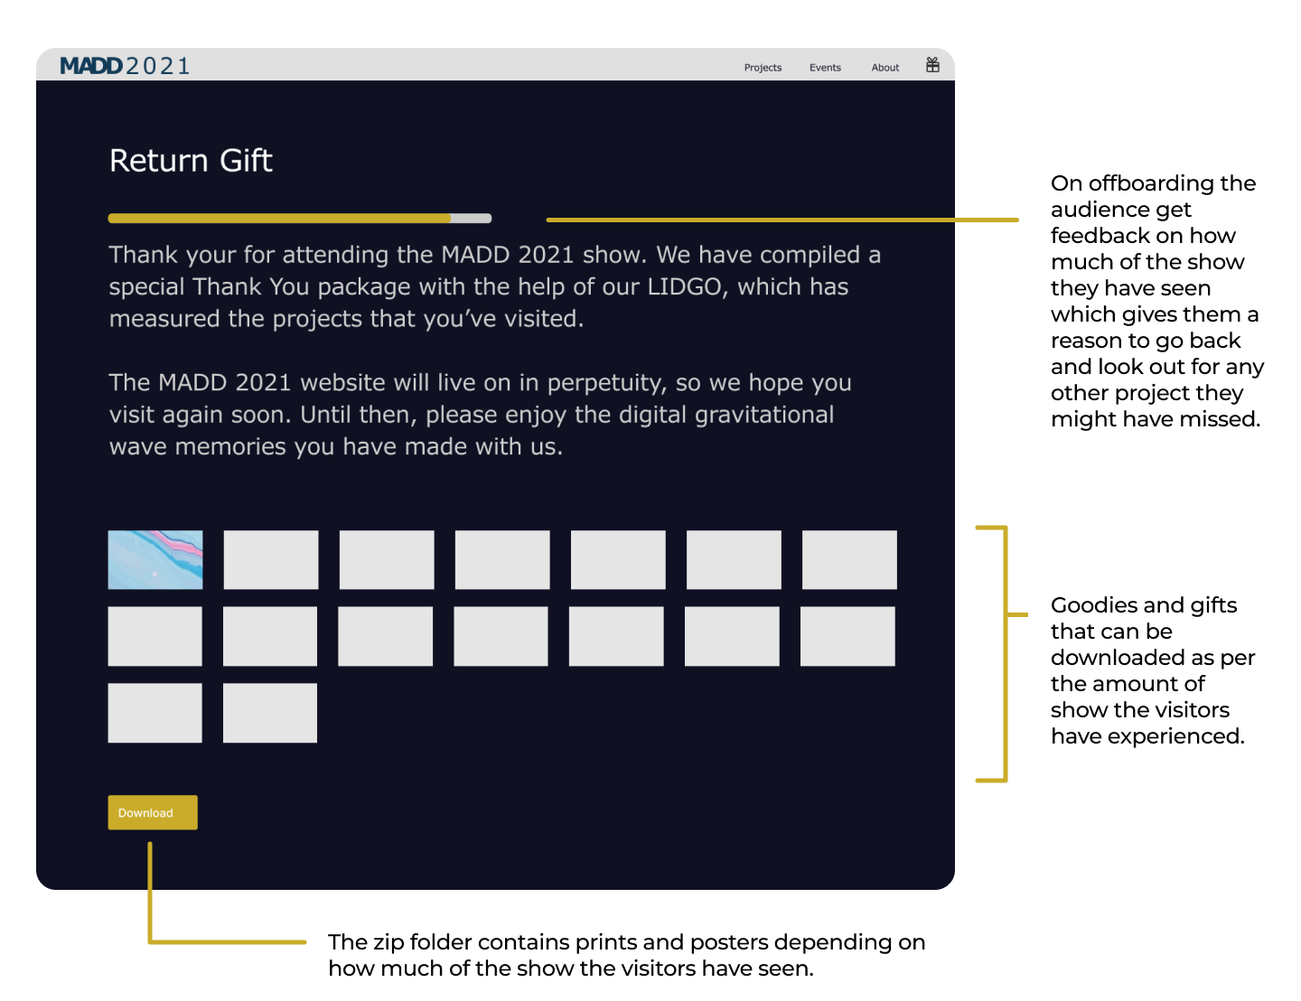Image resolution: width=1301 pixels, height=1001 pixels.
Task: Go to the Events page
Action: pos(825,68)
